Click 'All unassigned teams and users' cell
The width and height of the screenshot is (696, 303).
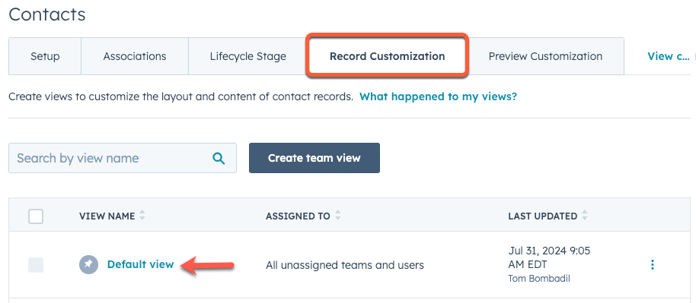(345, 265)
